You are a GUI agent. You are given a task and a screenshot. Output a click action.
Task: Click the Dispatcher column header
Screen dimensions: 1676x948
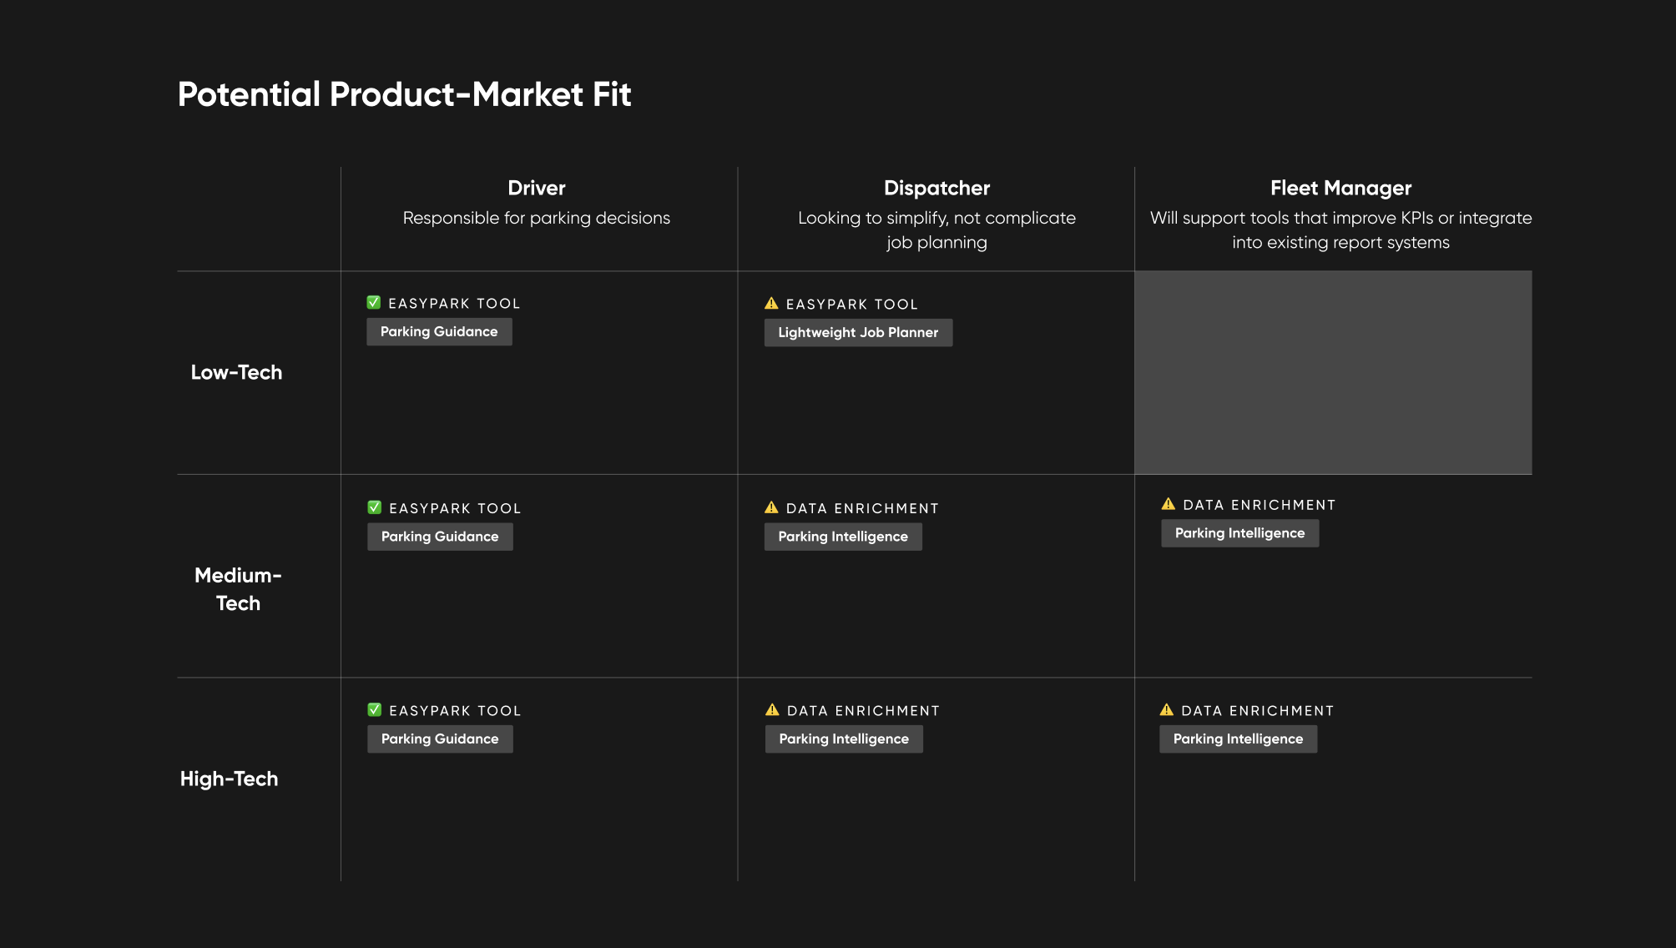(936, 189)
